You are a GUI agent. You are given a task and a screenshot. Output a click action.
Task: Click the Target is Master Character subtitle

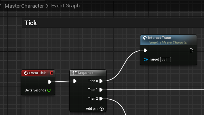point(168,42)
